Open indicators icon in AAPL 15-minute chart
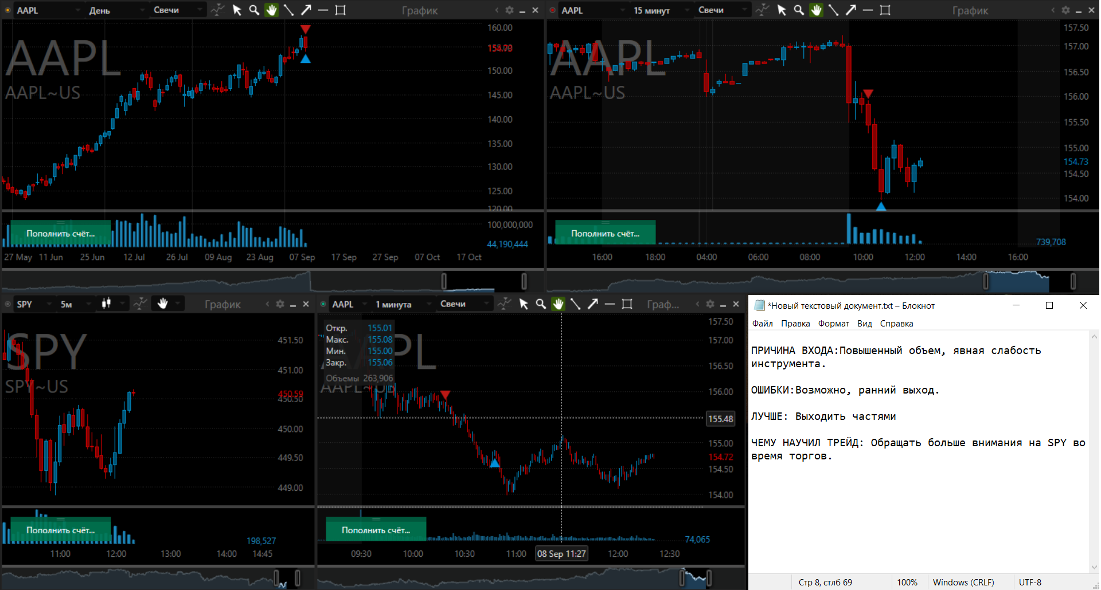This screenshot has width=1101, height=590. tap(762, 10)
